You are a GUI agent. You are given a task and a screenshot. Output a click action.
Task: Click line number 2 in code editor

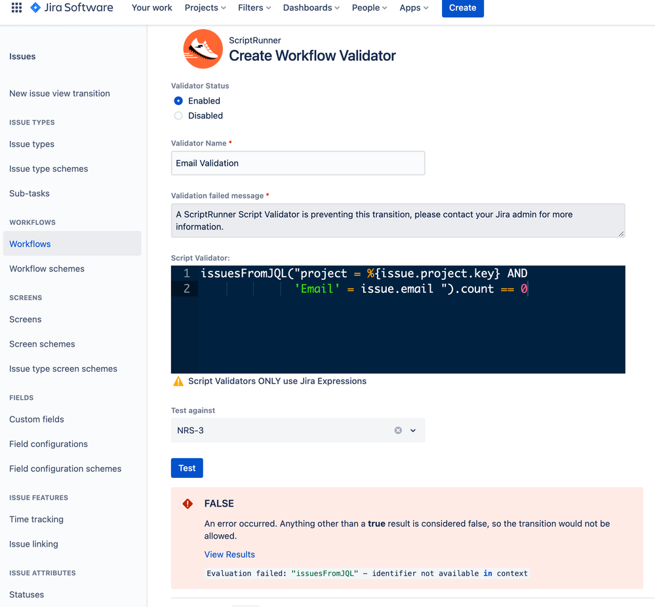187,288
